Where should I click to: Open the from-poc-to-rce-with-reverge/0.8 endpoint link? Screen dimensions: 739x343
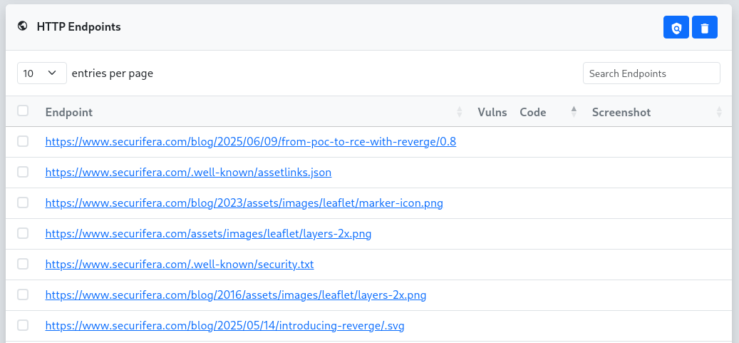(251, 141)
